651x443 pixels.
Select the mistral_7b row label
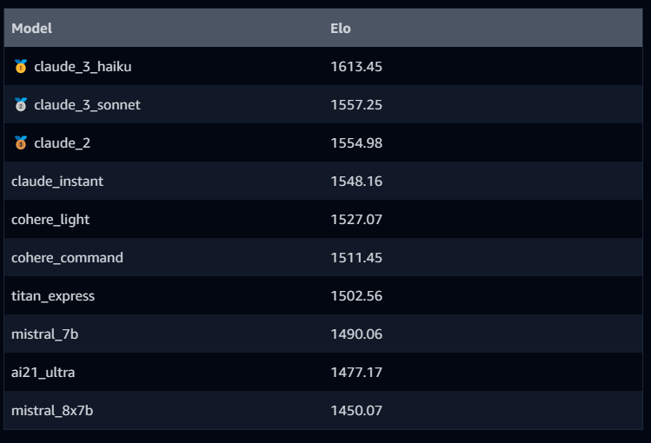[x=45, y=334]
